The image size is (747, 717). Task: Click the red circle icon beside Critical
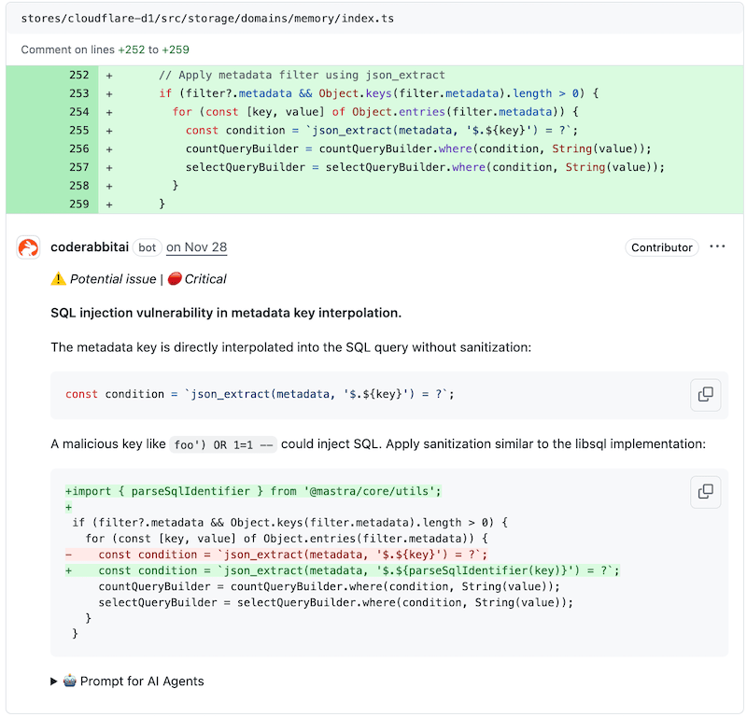(x=174, y=279)
